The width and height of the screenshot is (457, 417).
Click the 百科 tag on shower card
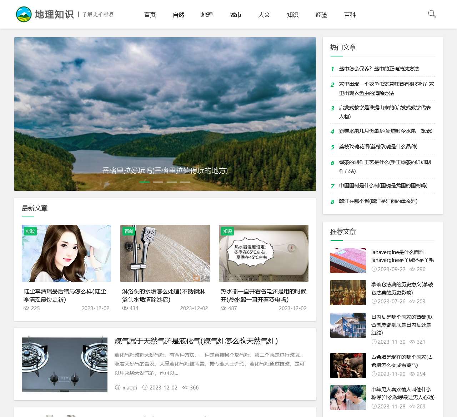coord(129,231)
